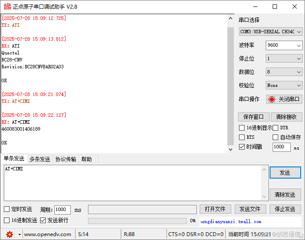Click the red serial port status indicator
The image size is (305, 240).
272,99
